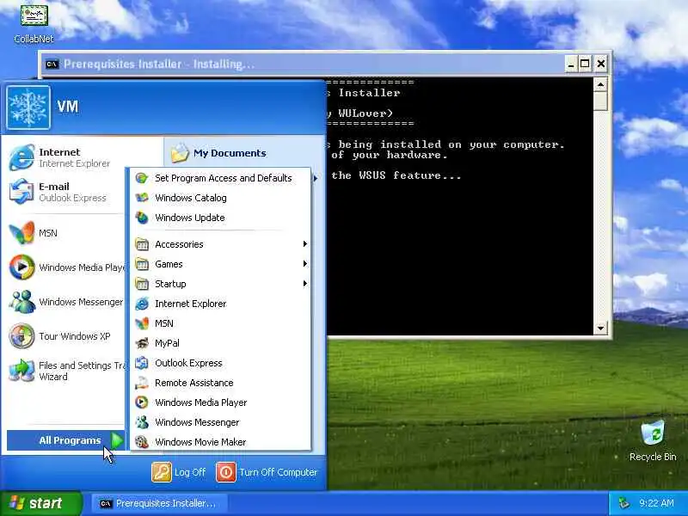Click the Windows Catalog icon
Screen dimensions: 688x516
pos(142,198)
